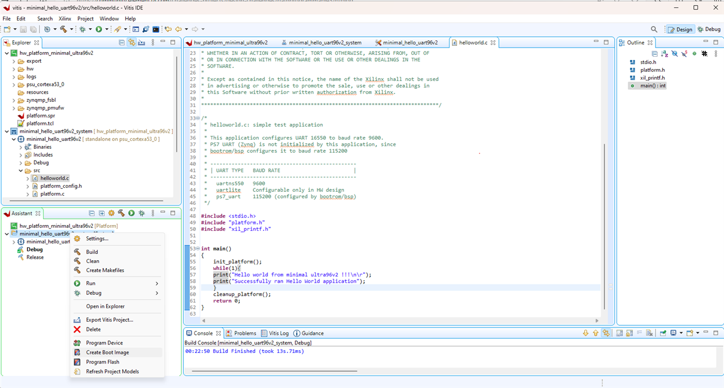Open Run submenu in context menu

pos(117,283)
